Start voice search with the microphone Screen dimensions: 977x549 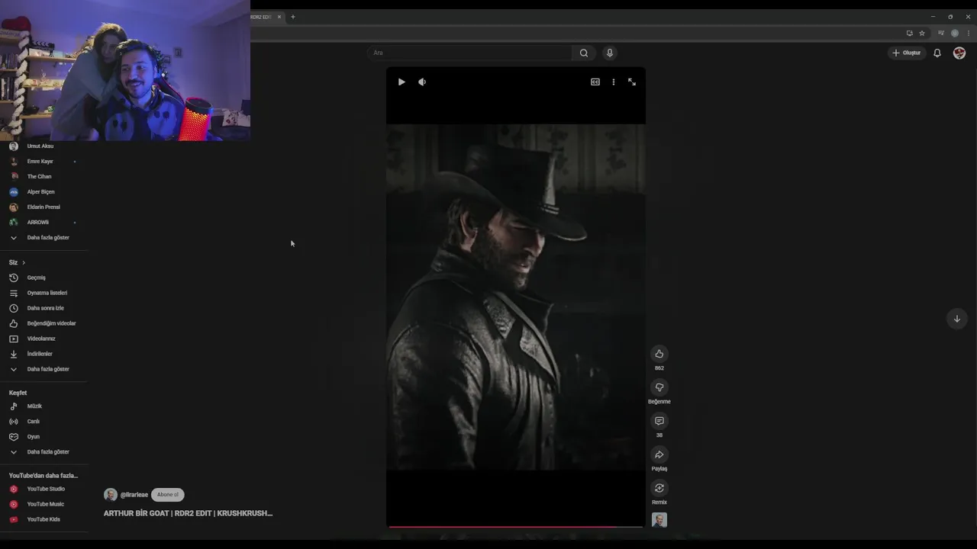609,53
